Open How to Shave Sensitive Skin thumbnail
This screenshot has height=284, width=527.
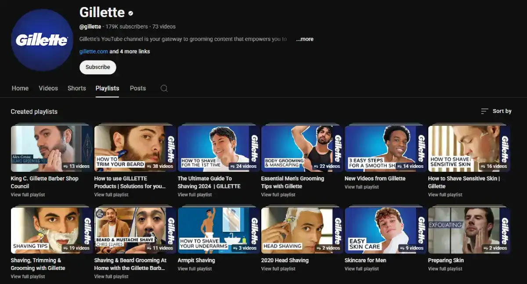pyautogui.click(x=469, y=149)
